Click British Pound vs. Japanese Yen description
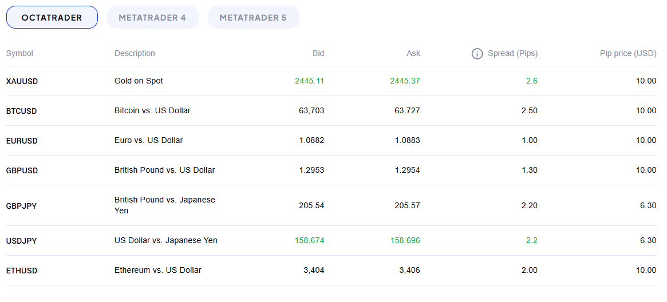 165,205
